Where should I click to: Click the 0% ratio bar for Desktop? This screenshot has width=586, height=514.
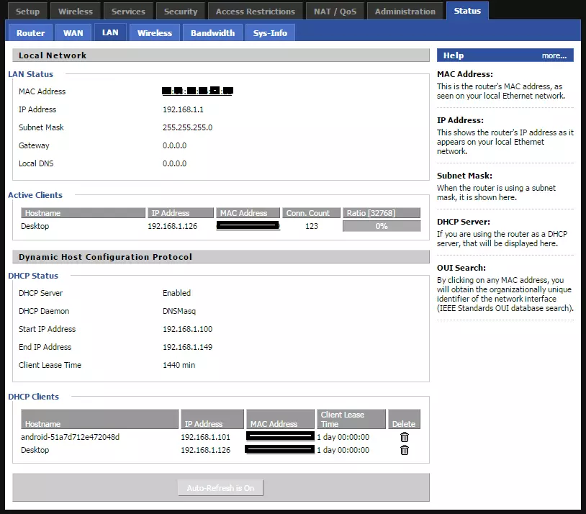(x=382, y=224)
